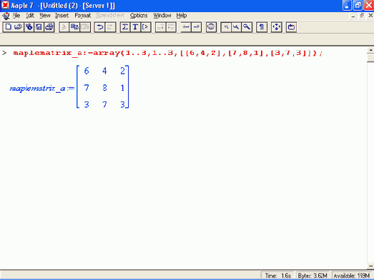Select matrix entry 6 in the first row
Image resolution: width=374 pixels, height=280 pixels.
(x=87, y=71)
